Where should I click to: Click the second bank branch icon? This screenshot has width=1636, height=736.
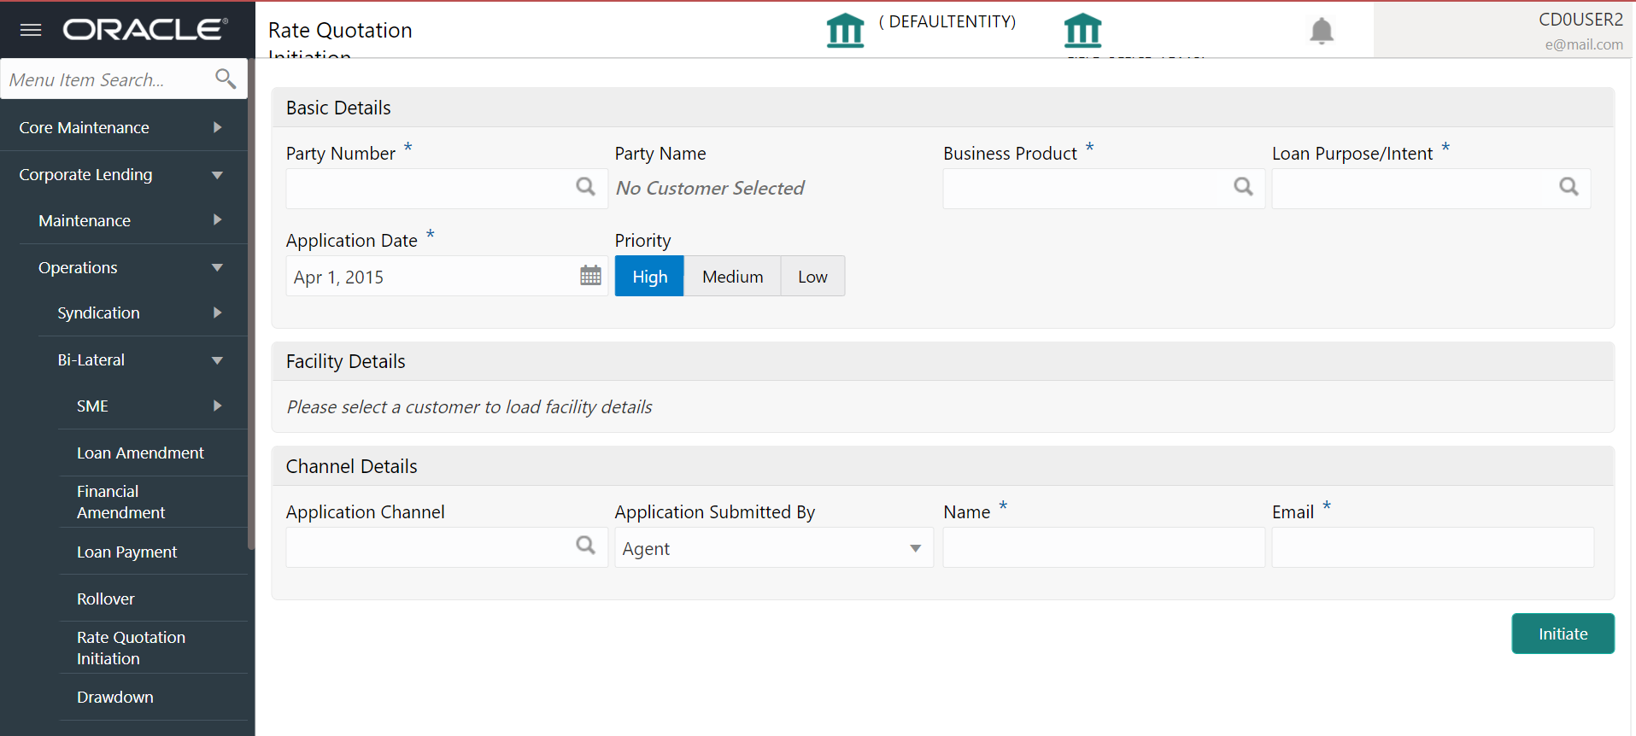pyautogui.click(x=1082, y=31)
